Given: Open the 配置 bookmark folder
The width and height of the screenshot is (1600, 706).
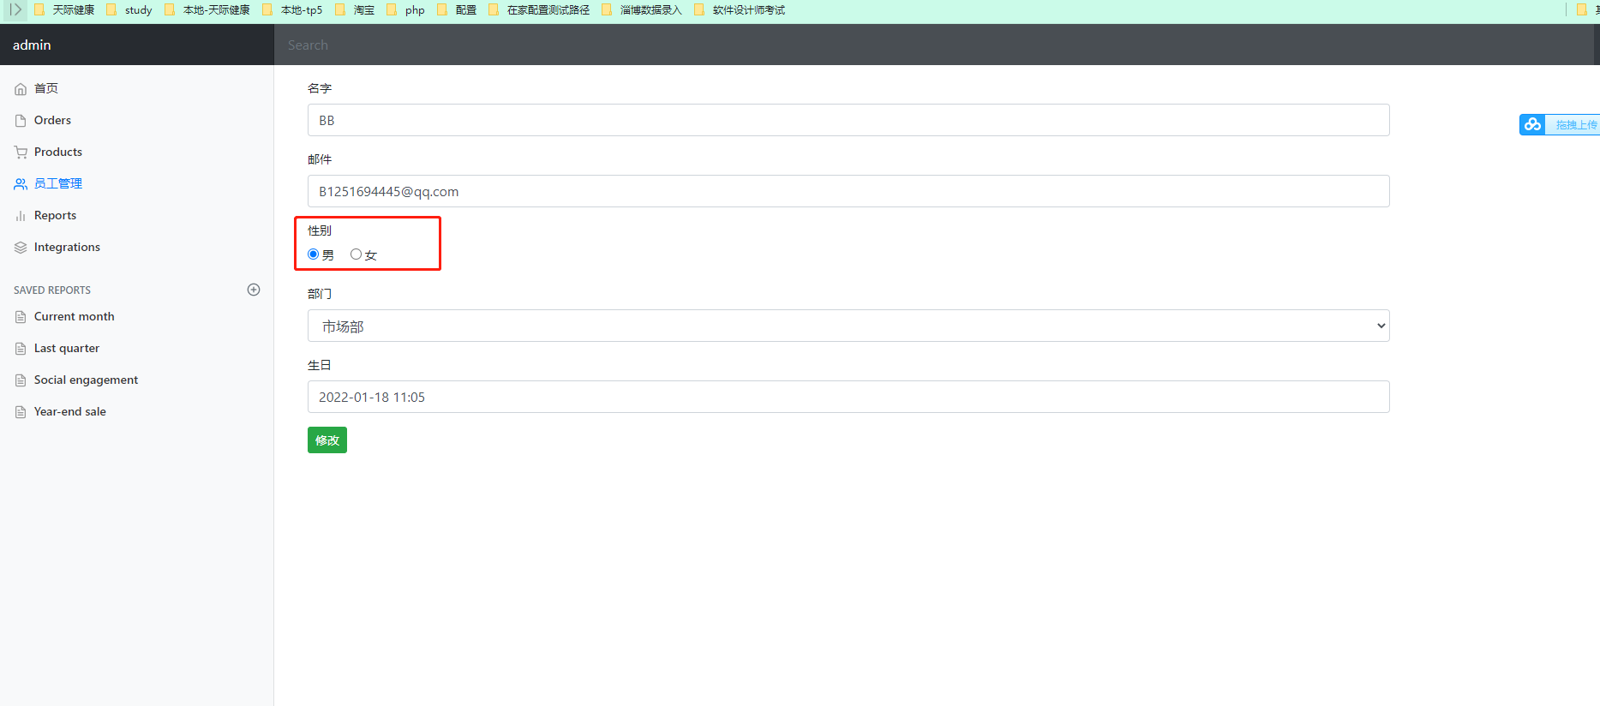Looking at the screenshot, I should tap(456, 10).
